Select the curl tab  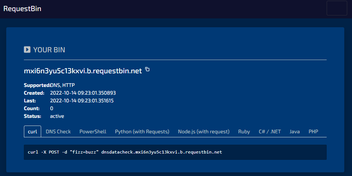click(33, 131)
